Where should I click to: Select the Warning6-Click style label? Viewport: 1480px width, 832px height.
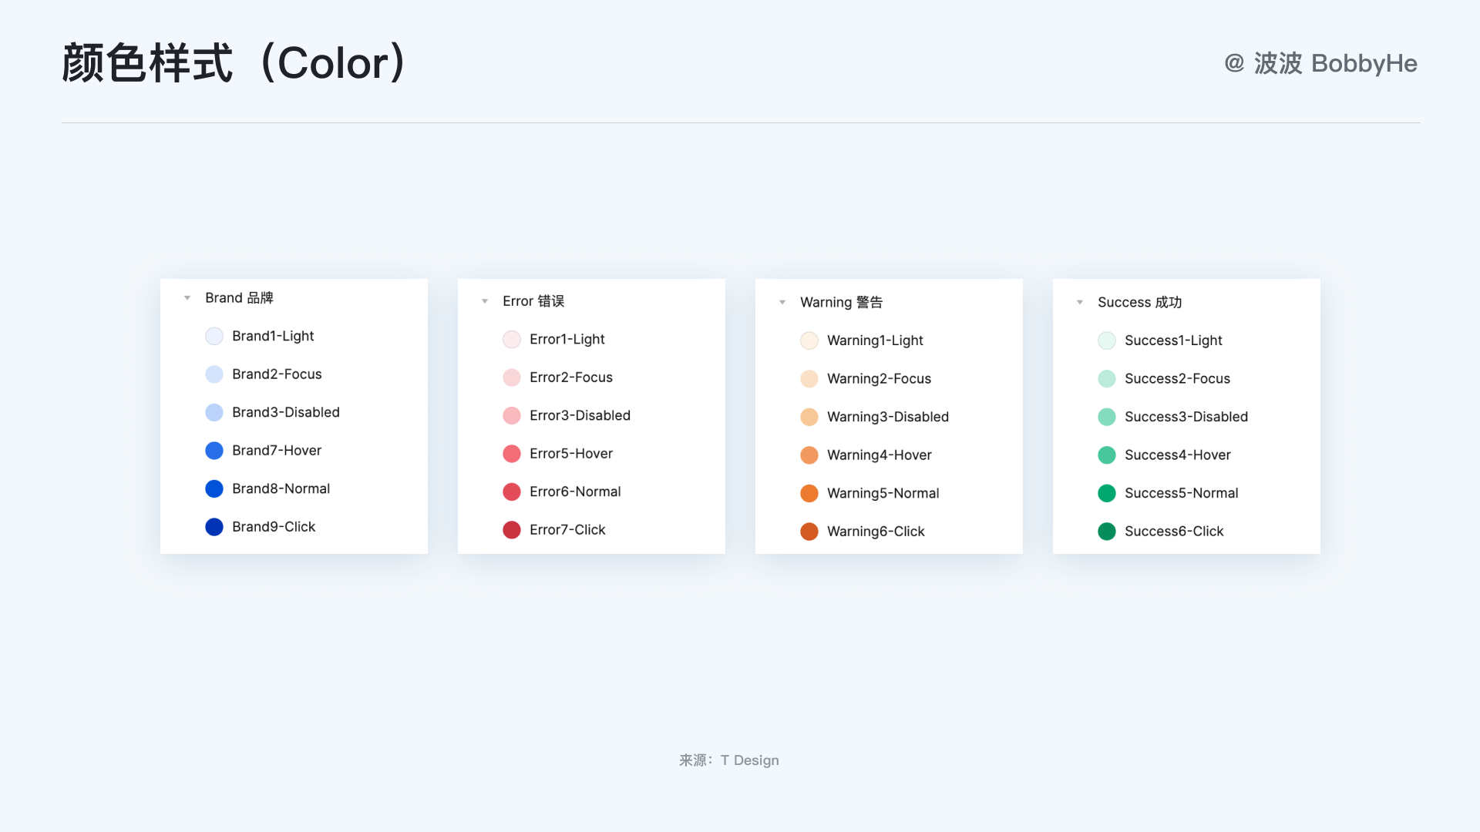point(876,532)
